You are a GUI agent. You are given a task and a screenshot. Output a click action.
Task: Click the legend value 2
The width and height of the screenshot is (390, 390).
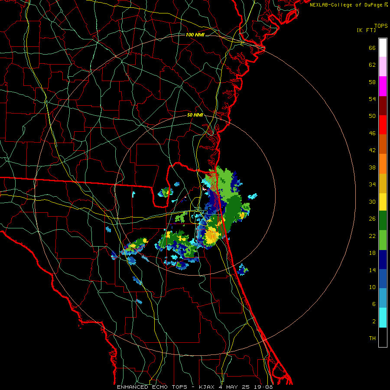374,322
